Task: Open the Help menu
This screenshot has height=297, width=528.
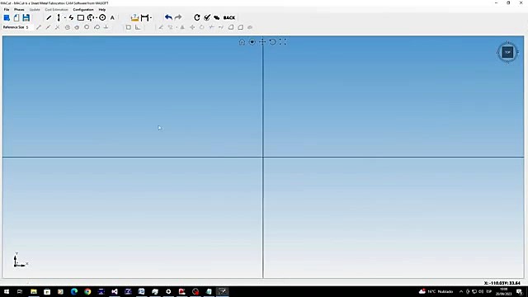Action: [102, 9]
